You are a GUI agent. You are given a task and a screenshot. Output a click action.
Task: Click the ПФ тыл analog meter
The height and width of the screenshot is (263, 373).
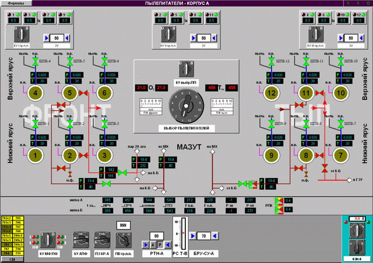click(x=221, y=106)
